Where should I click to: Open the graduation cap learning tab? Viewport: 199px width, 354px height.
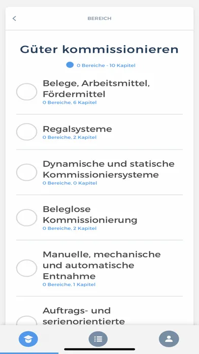(28, 339)
